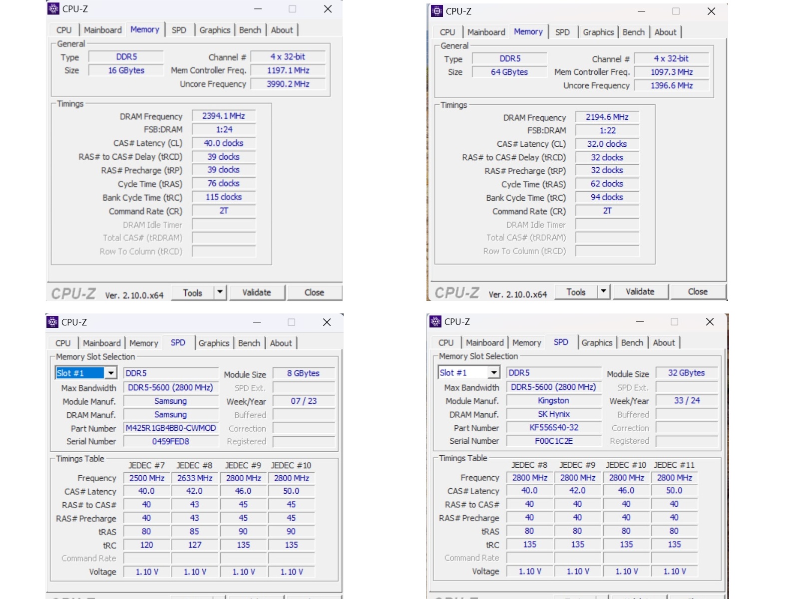
Task: Click Bank Cycle Time value 115 clocks
Action: pyautogui.click(x=224, y=197)
